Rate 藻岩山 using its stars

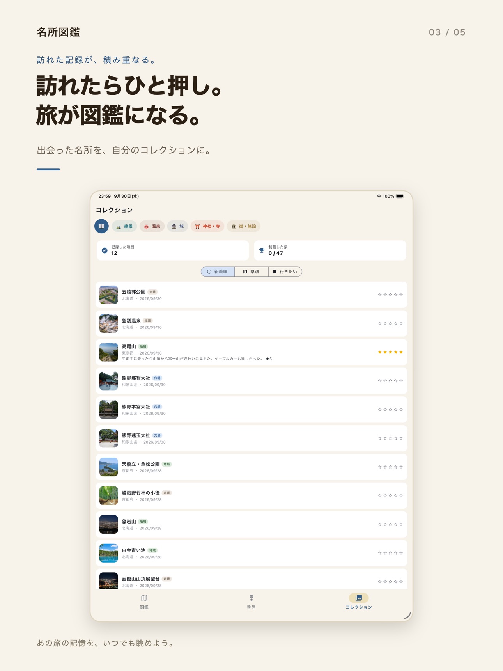[390, 524]
